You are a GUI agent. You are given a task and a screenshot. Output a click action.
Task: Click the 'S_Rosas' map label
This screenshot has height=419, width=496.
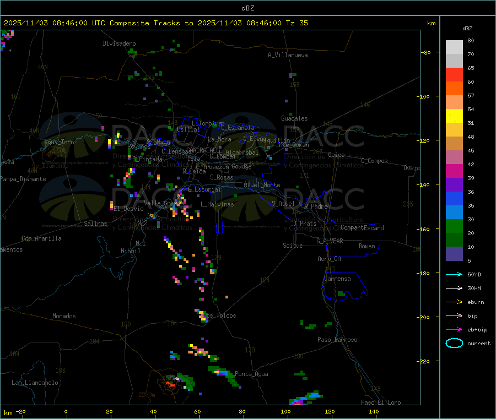pos(222,177)
